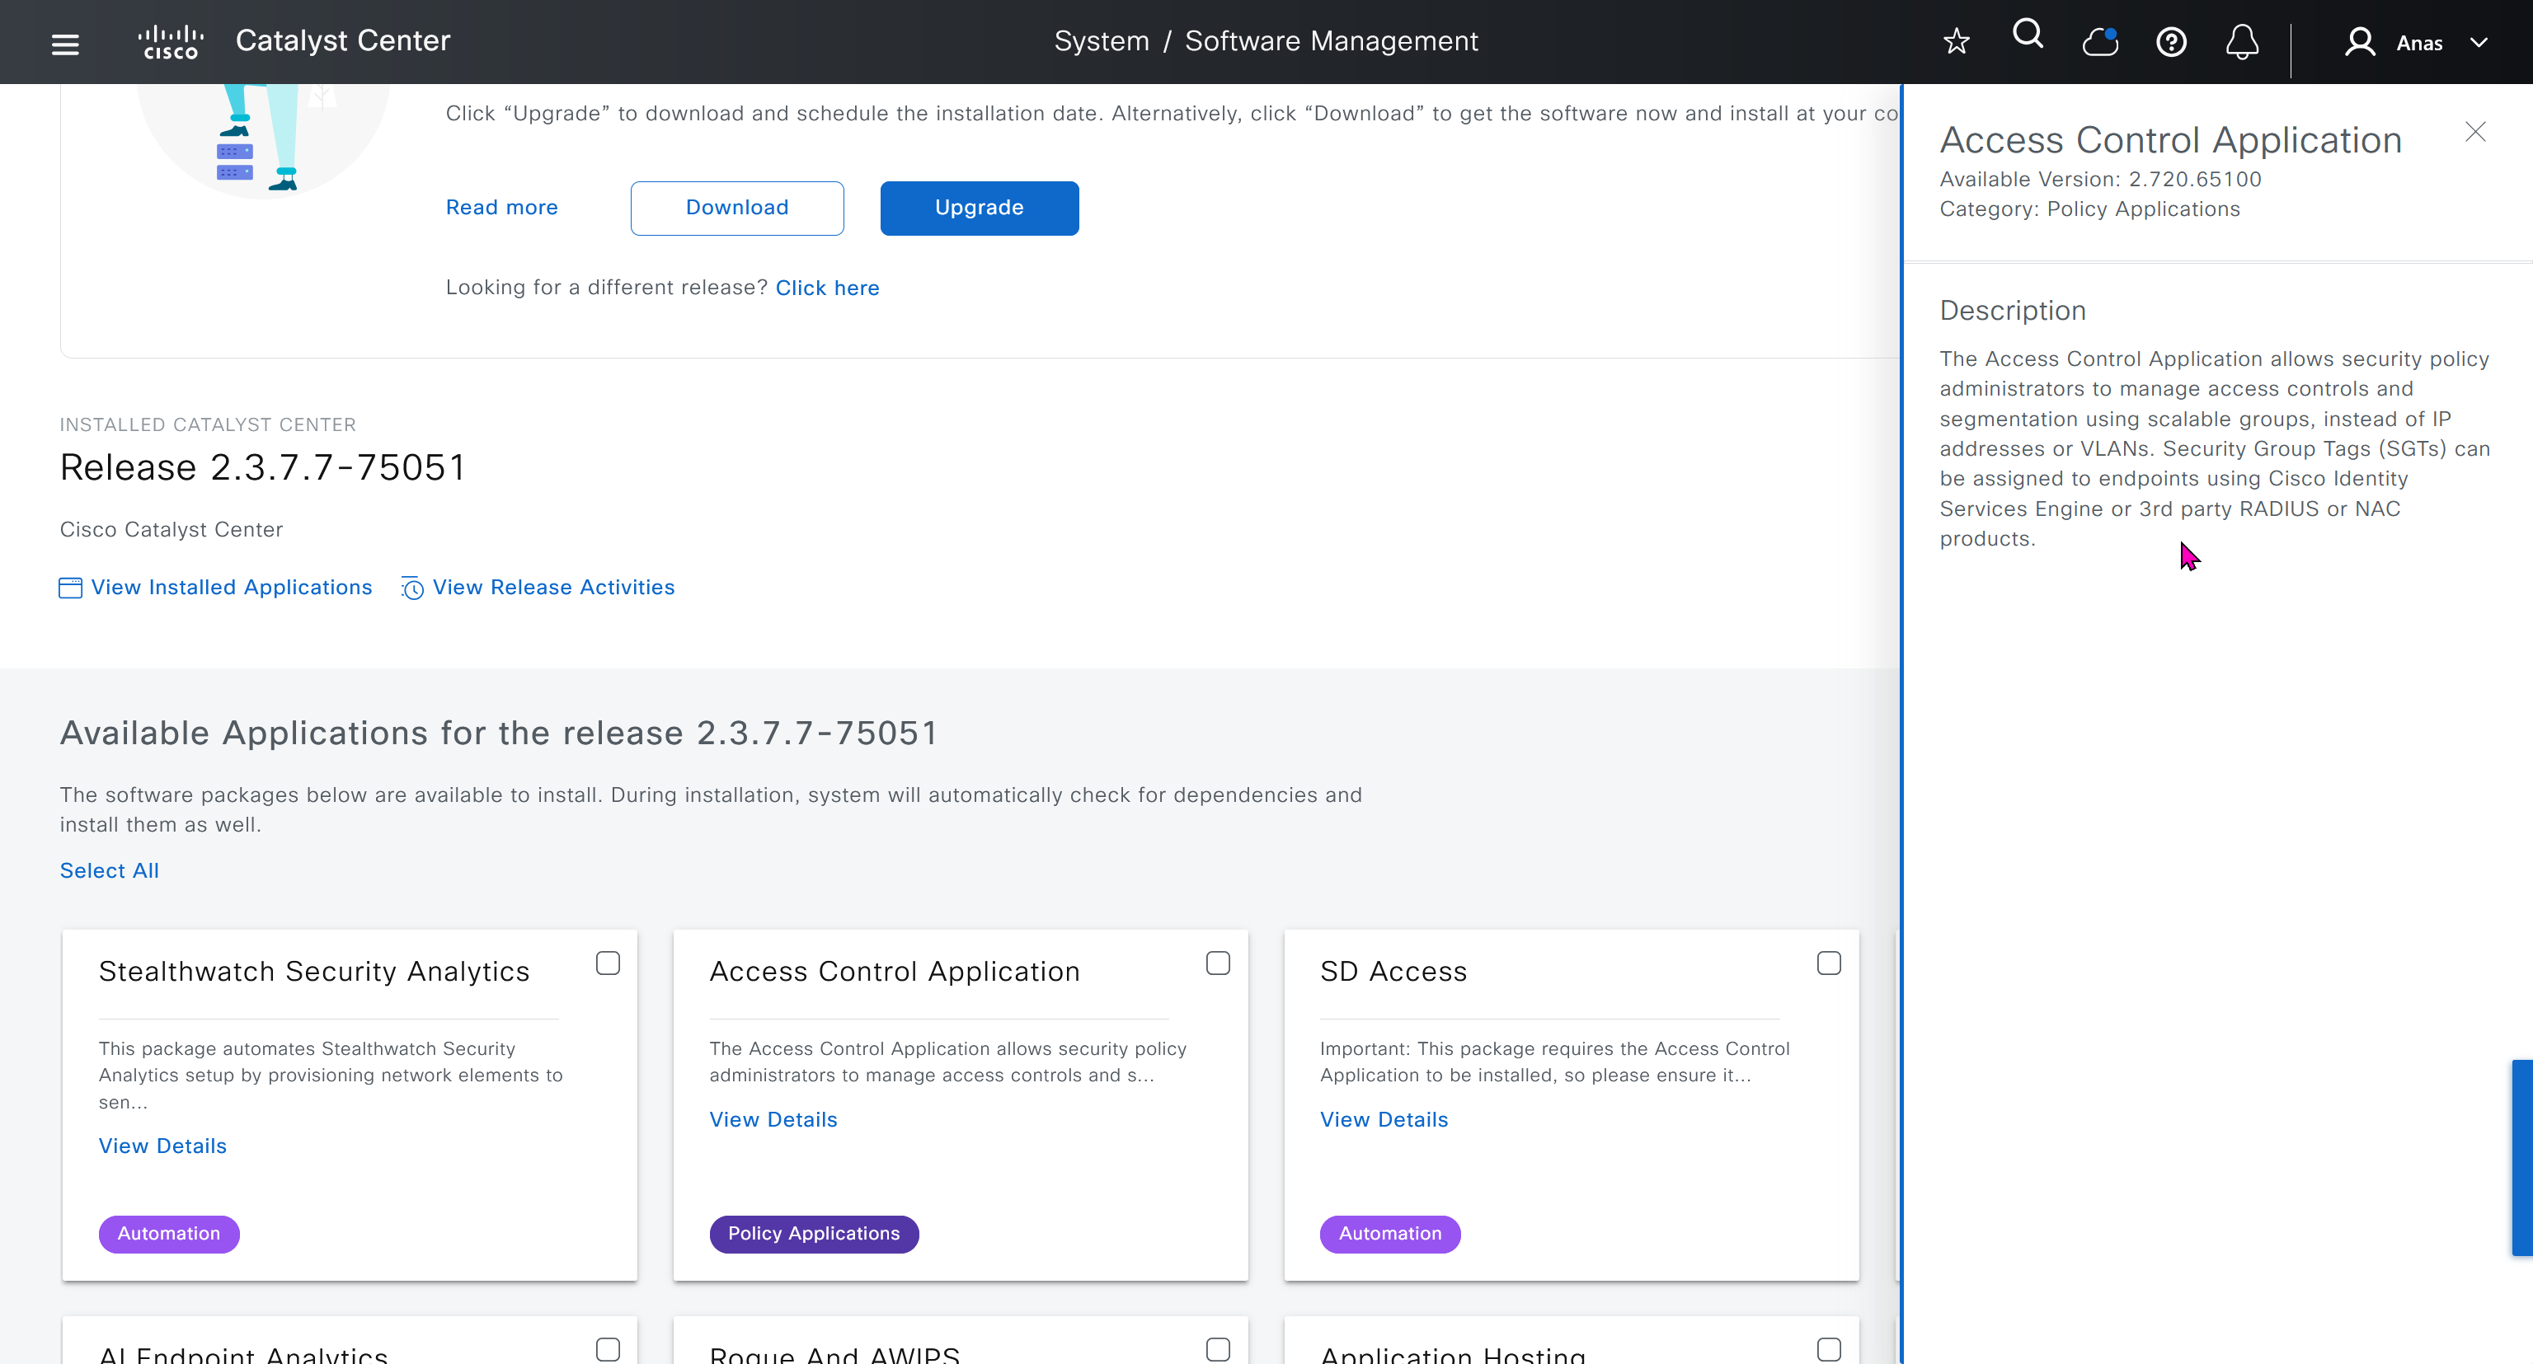Image resolution: width=2533 pixels, height=1364 pixels.
Task: Open View Details for SD Access
Action: tap(1384, 1119)
